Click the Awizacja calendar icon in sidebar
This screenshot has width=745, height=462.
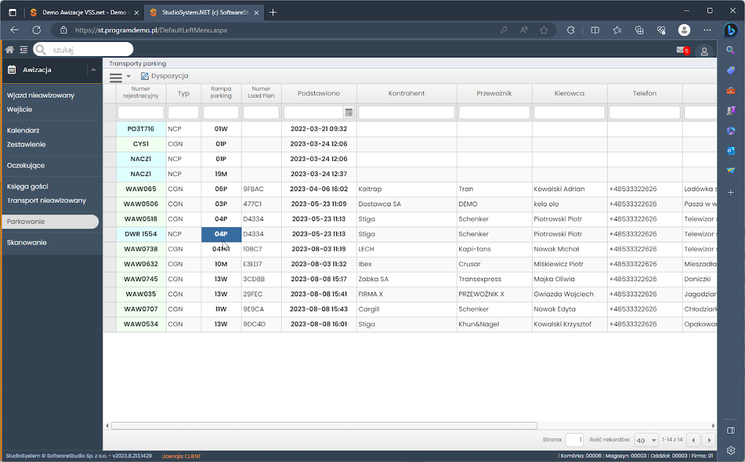(x=12, y=70)
